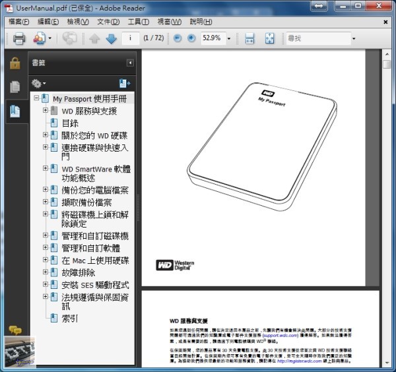Follow the register.wdc.com link
The image size is (396, 372).
(x=299, y=361)
